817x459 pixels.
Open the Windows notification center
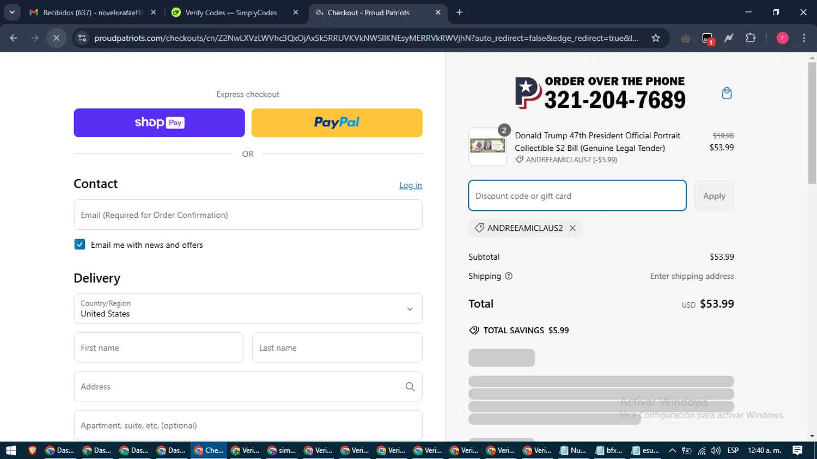pyautogui.click(x=797, y=450)
